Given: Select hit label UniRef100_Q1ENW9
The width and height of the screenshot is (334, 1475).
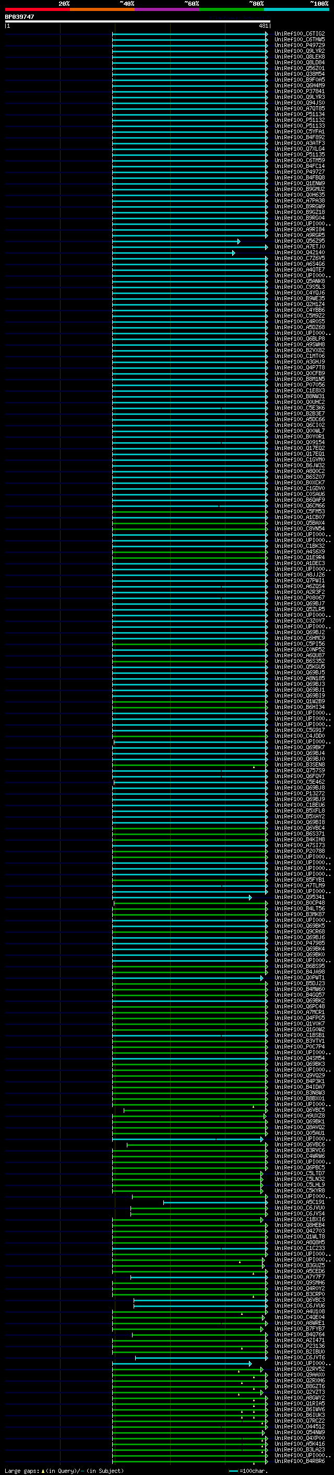Looking at the screenshot, I should coord(300,183).
